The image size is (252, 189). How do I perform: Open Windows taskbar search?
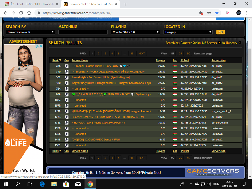[x=18, y=184]
